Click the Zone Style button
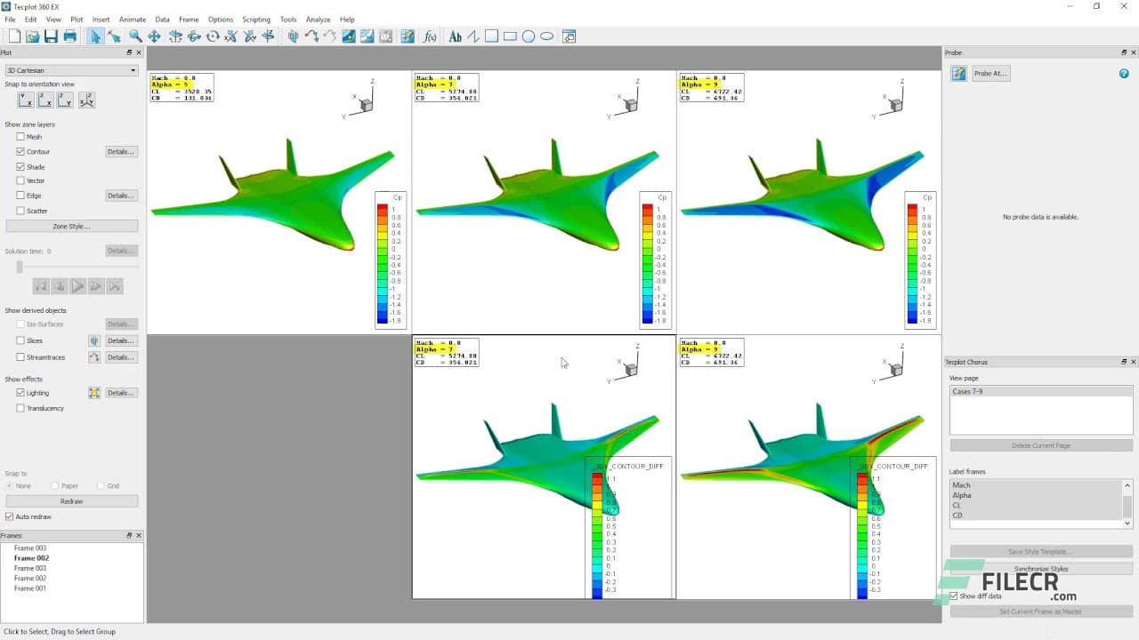This screenshot has width=1139, height=640. (x=71, y=225)
